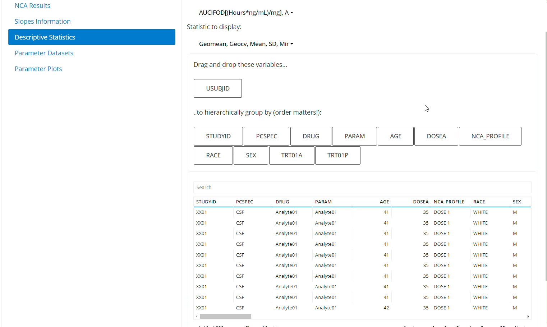Screen dimensions: 547x327
Task: Click the horizontal scrollbar thumb of table
Action: click(x=225, y=317)
